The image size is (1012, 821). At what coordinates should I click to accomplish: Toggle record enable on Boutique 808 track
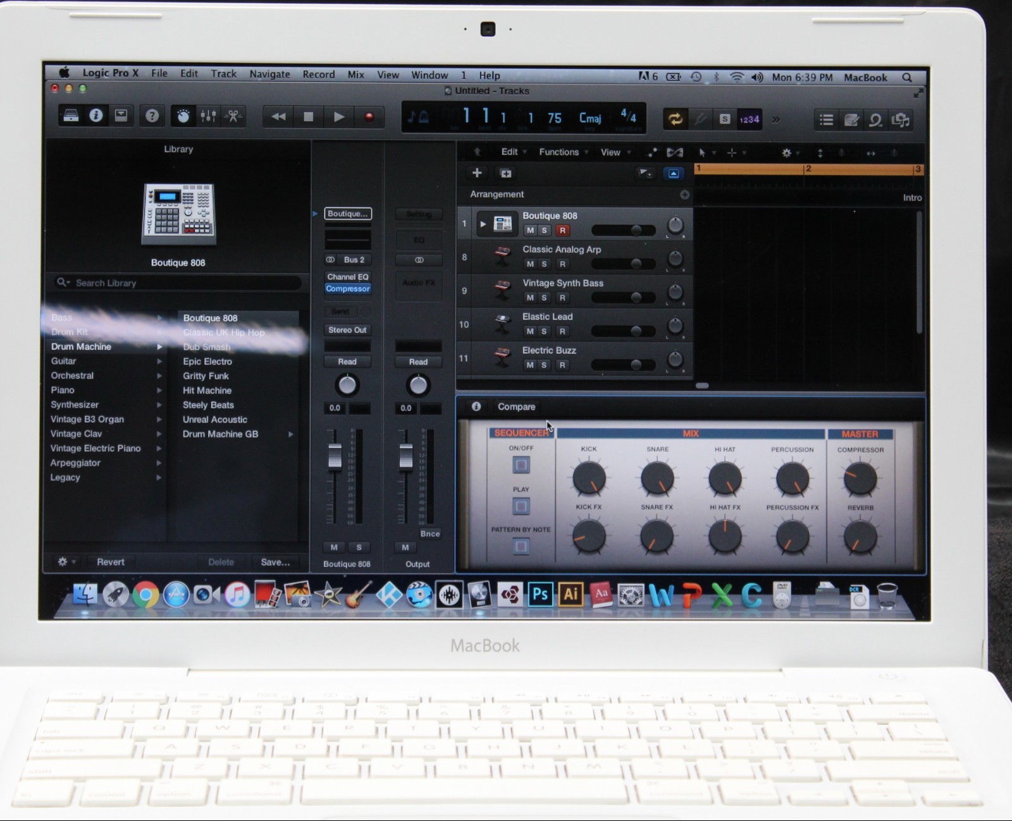coord(562,231)
